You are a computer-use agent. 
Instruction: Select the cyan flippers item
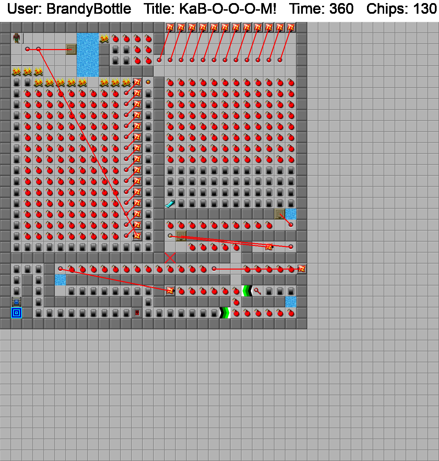click(170, 203)
